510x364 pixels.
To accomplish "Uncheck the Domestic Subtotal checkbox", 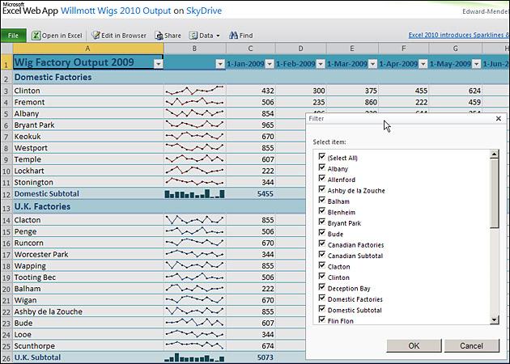I will pos(322,309).
